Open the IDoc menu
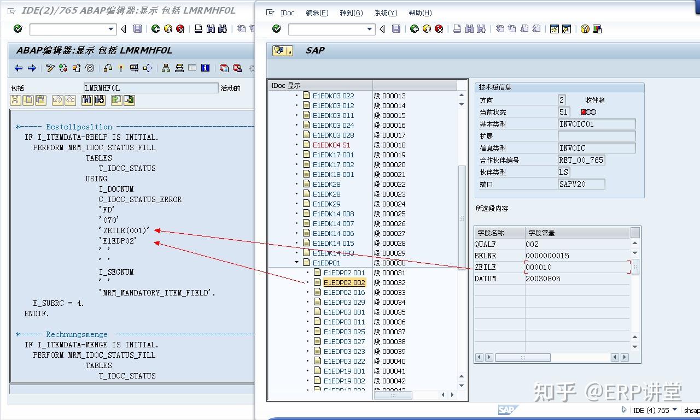This screenshot has height=420, width=700. tap(287, 13)
